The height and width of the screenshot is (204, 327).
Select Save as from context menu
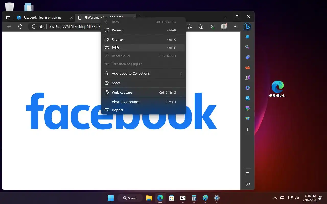click(x=143, y=40)
